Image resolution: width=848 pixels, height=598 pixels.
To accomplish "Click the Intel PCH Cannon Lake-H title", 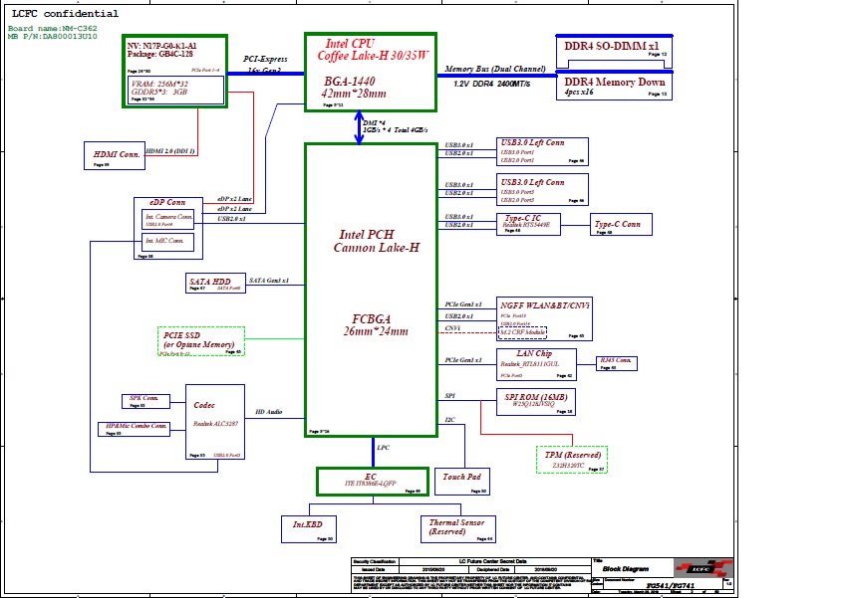I will [x=376, y=241].
